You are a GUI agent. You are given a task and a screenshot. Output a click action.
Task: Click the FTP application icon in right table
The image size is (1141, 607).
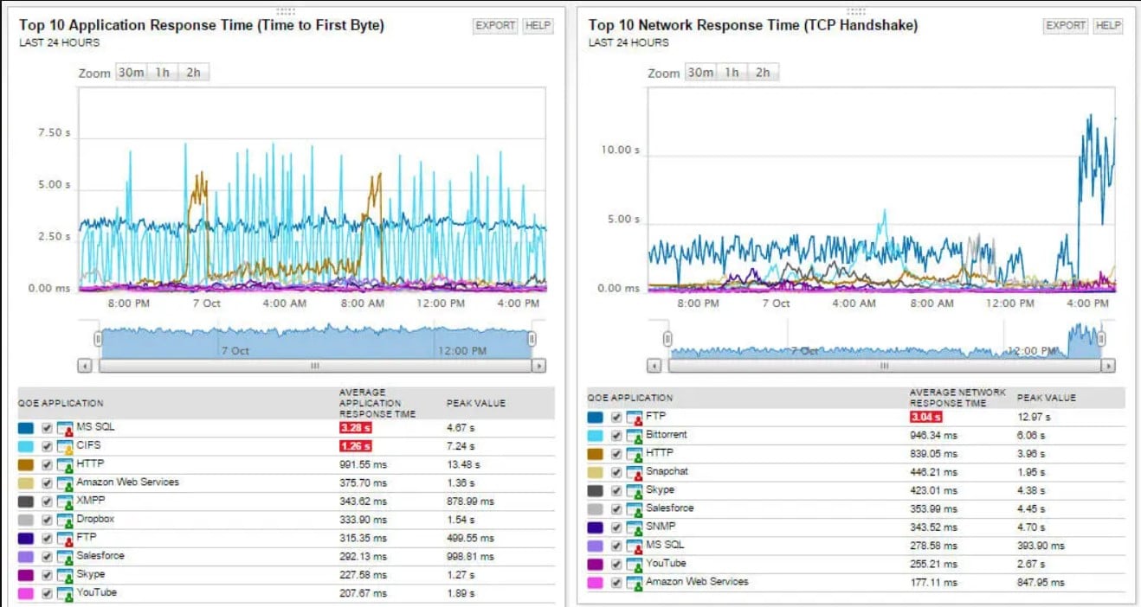[635, 417]
